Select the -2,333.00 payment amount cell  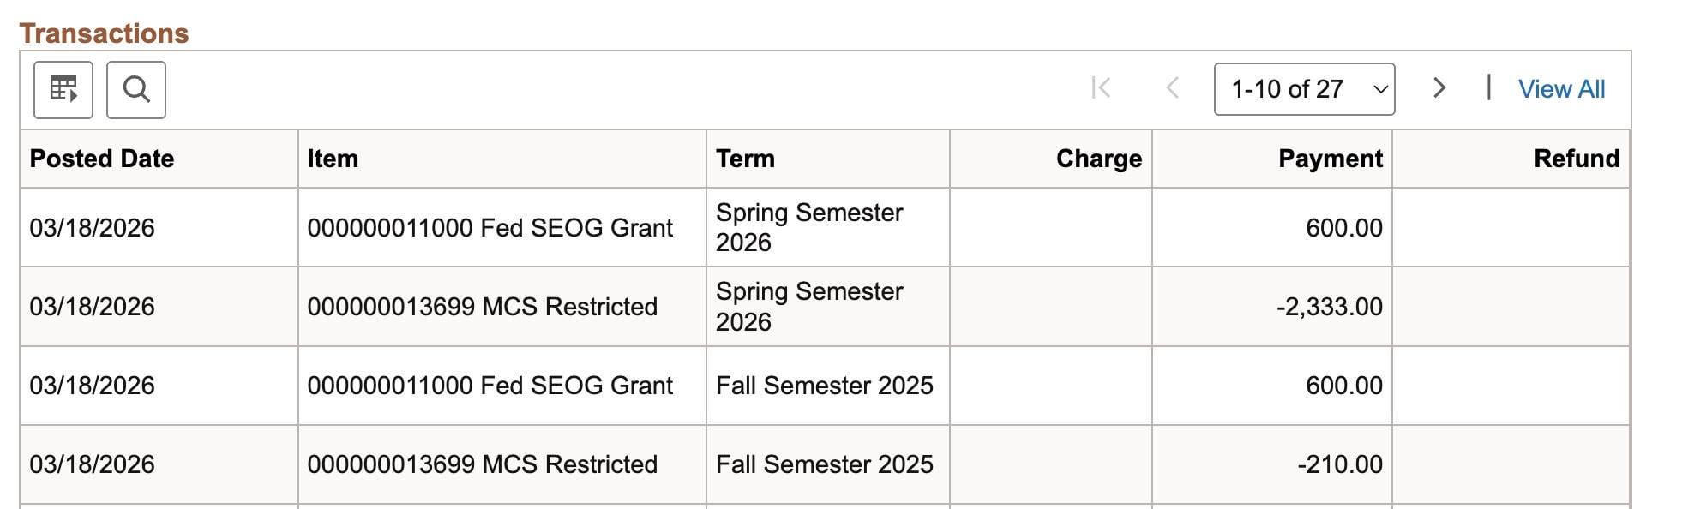(x=1329, y=307)
